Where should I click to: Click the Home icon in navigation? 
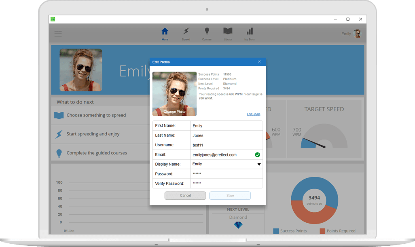tap(165, 32)
